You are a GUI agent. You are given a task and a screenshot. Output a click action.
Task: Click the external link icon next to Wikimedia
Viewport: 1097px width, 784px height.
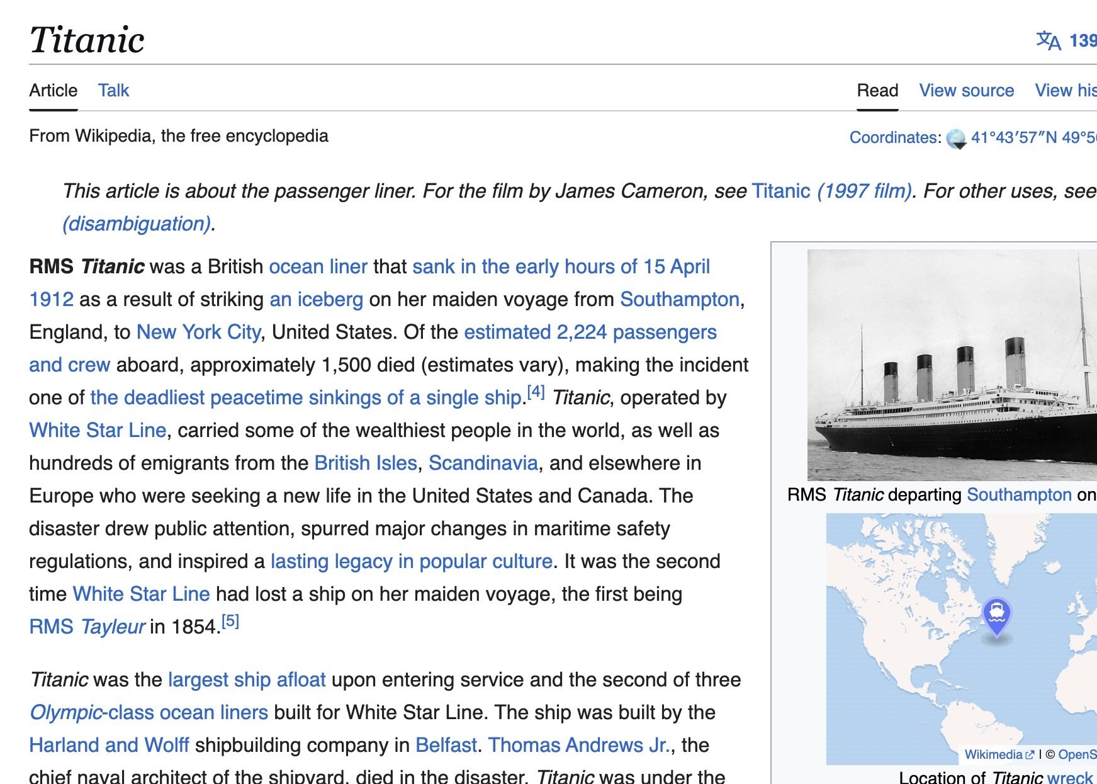pyautogui.click(x=1030, y=754)
